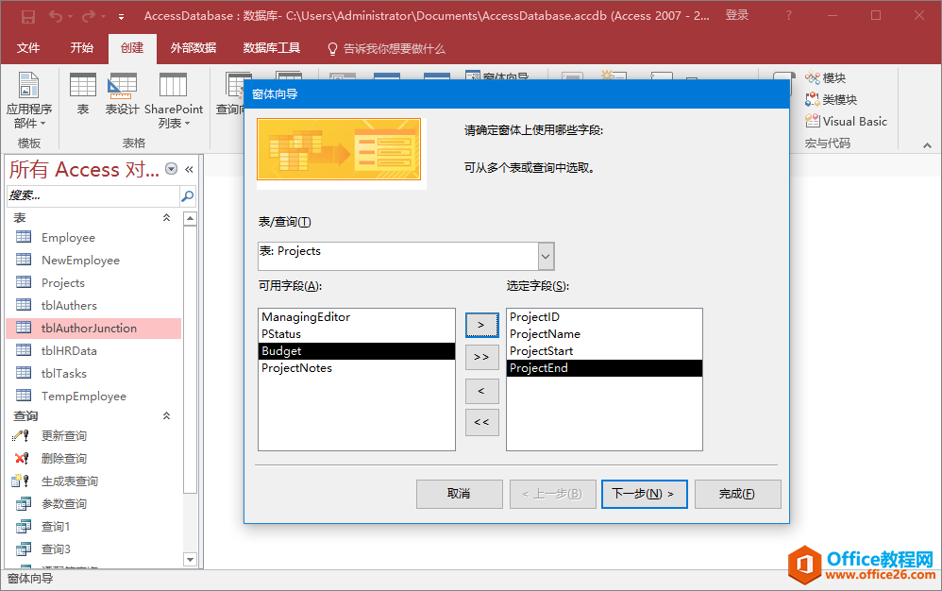Open the 数据库工具 ribbon tab
The image size is (942, 591).
[x=271, y=48]
